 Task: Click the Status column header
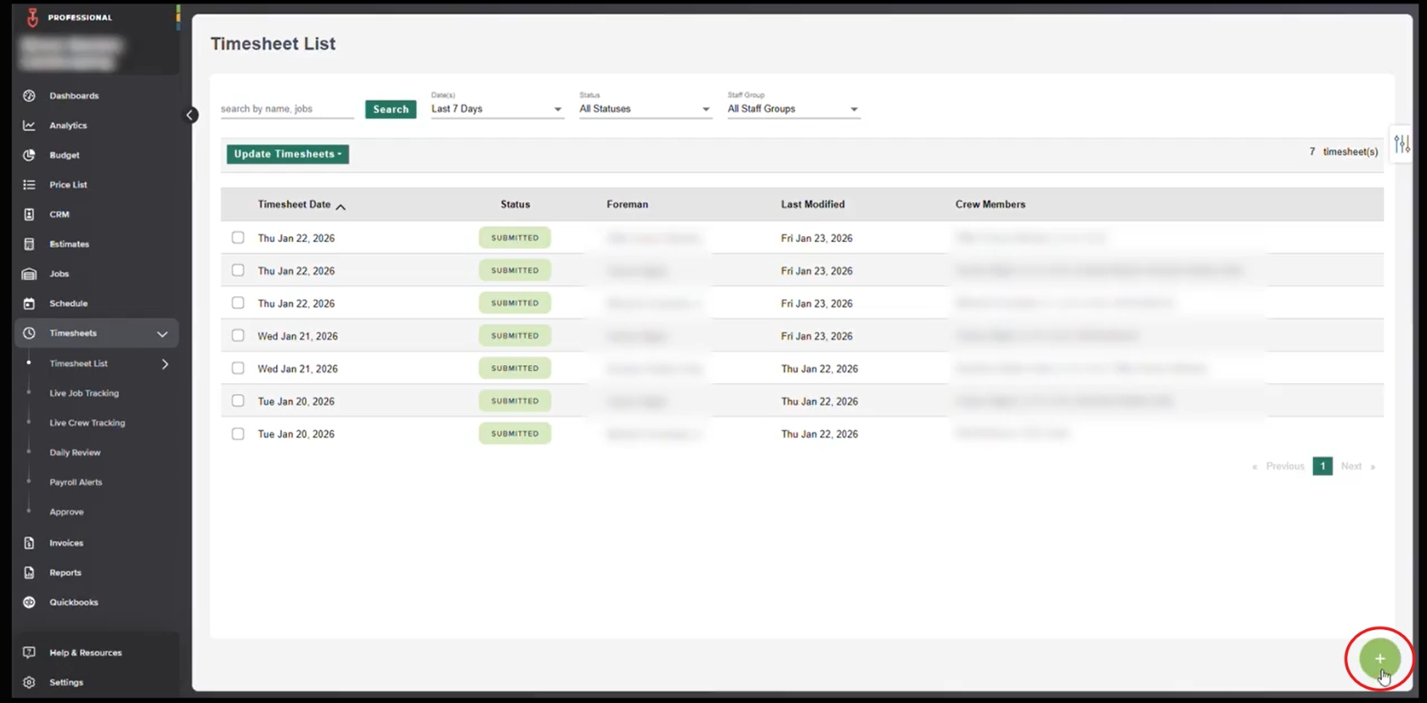[x=515, y=205]
